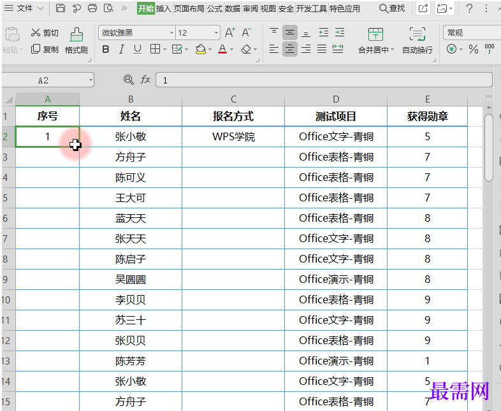Click the Currency format icon
Image resolution: width=501 pixels, height=411 pixels.
tap(451, 49)
